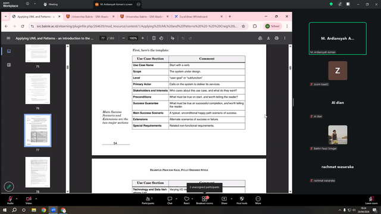Viewport: 381px width, 214px height.
Task: Bookmark this page with star icon
Action: tap(243, 26)
